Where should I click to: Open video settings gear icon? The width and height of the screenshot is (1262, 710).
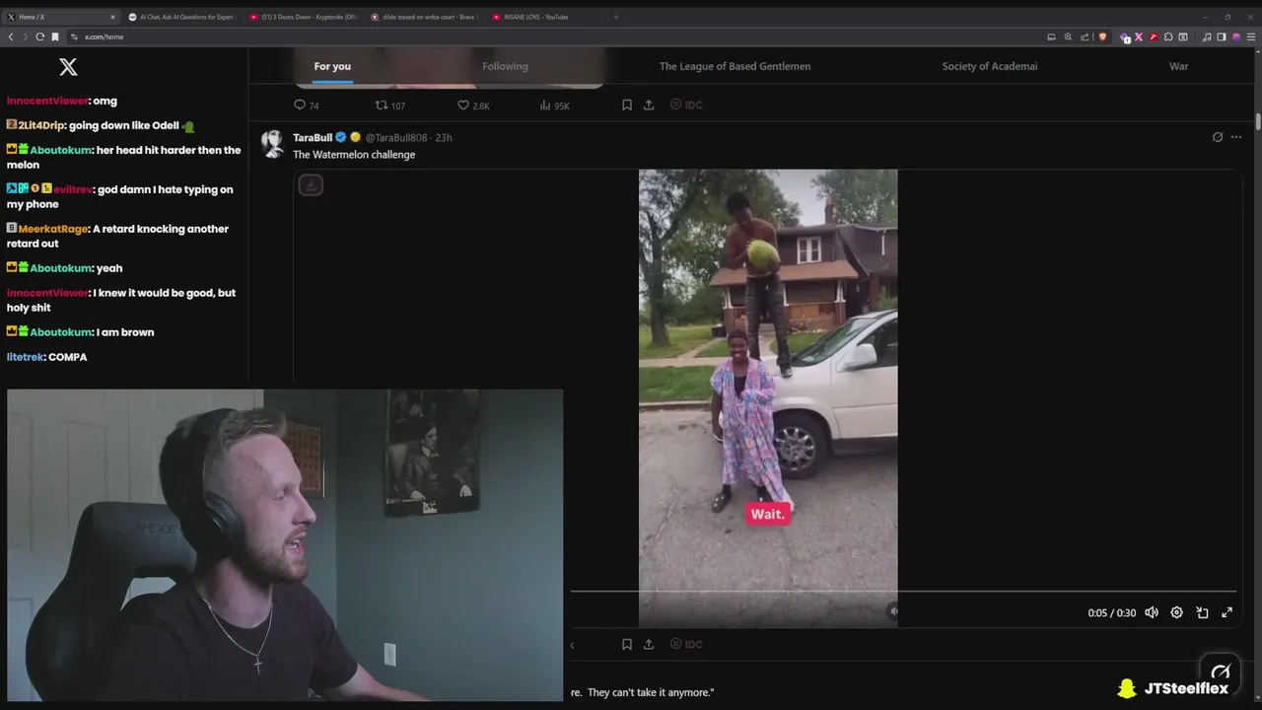pyautogui.click(x=1176, y=612)
